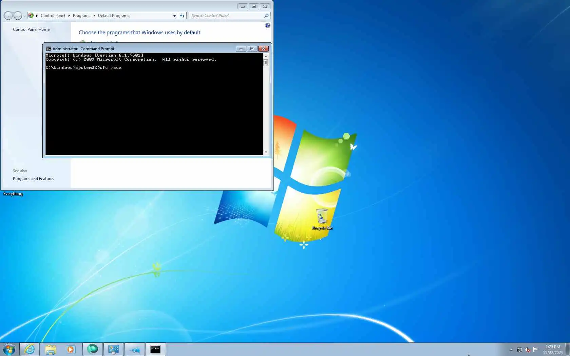
Task: Open Windows Explorer folder icon on taskbar
Action: 51,349
